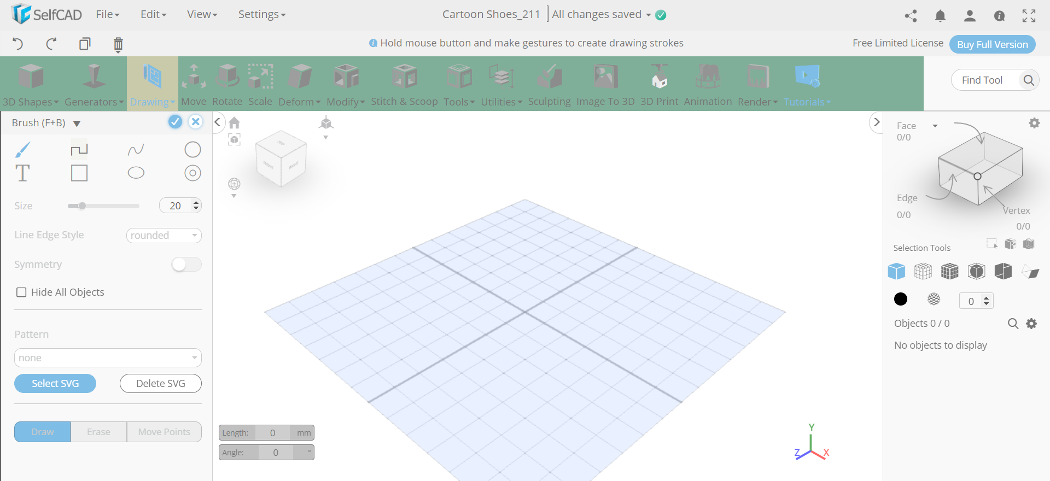The height and width of the screenshot is (481, 1050).
Task: Select the Spline curve tool
Action: tap(136, 149)
